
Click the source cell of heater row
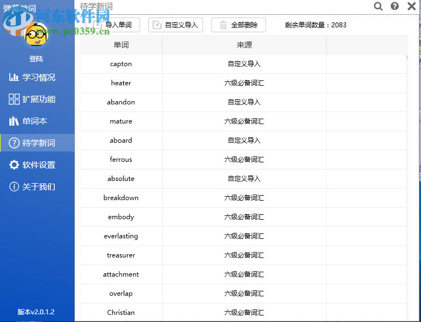(244, 83)
